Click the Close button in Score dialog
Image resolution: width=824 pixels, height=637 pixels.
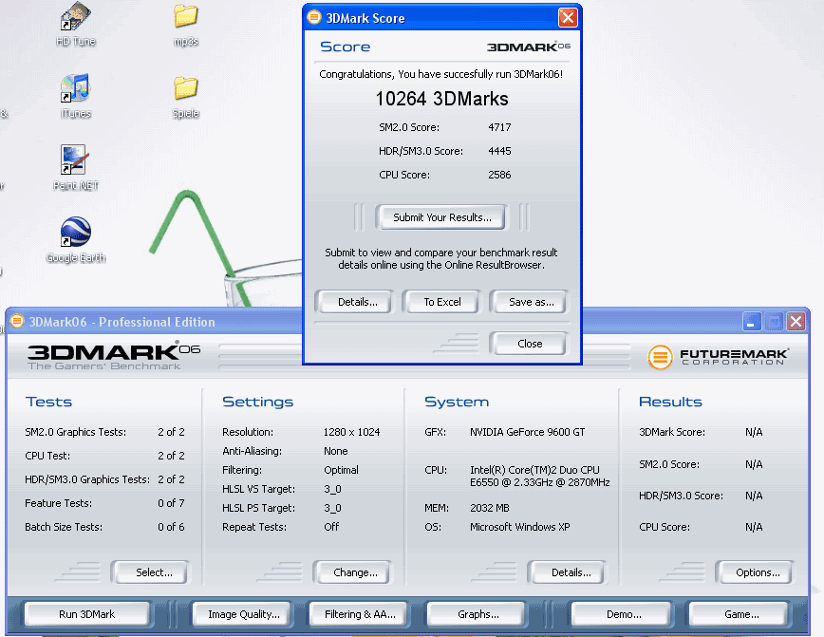click(529, 344)
